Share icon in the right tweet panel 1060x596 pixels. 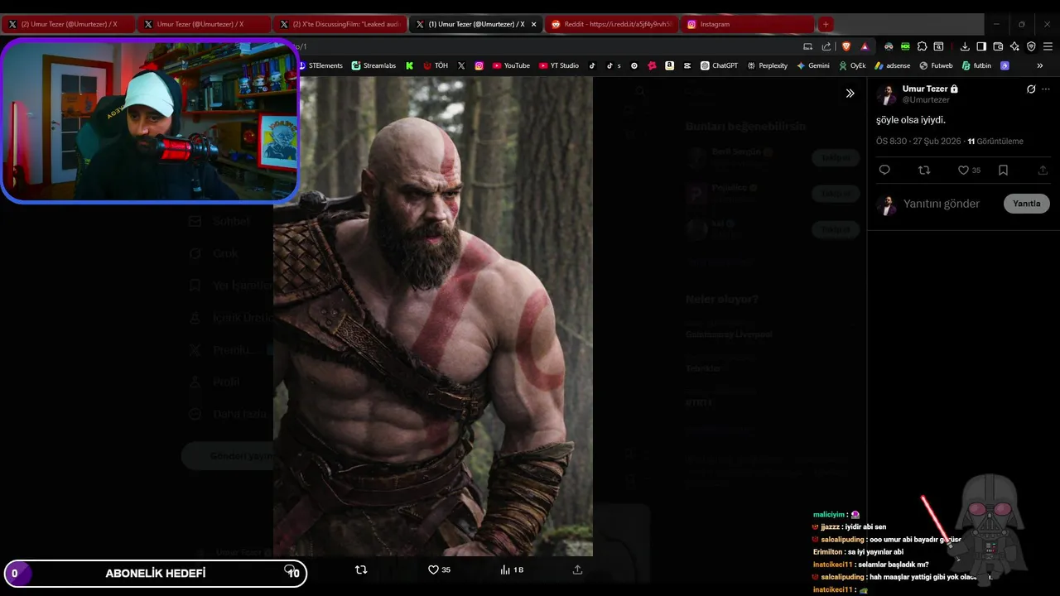point(1043,171)
